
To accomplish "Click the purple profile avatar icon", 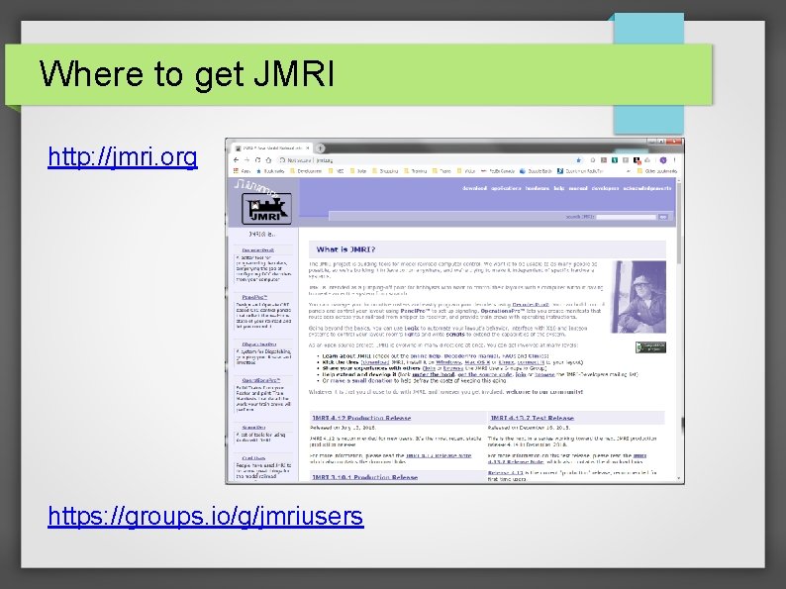I will [x=663, y=160].
